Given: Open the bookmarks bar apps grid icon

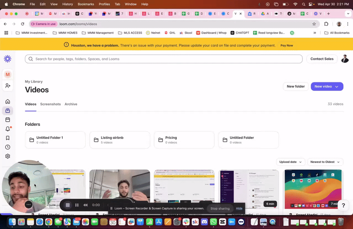Looking at the screenshot, I should tap(6, 33).
